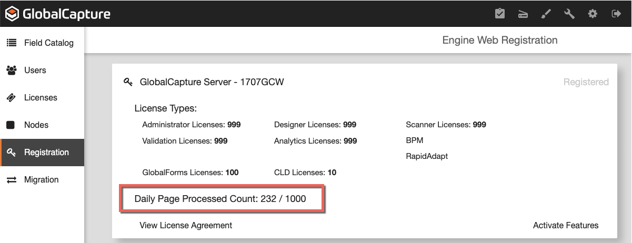Go to the Users page
Viewport: 632px width, 243px height.
pyautogui.click(x=35, y=70)
